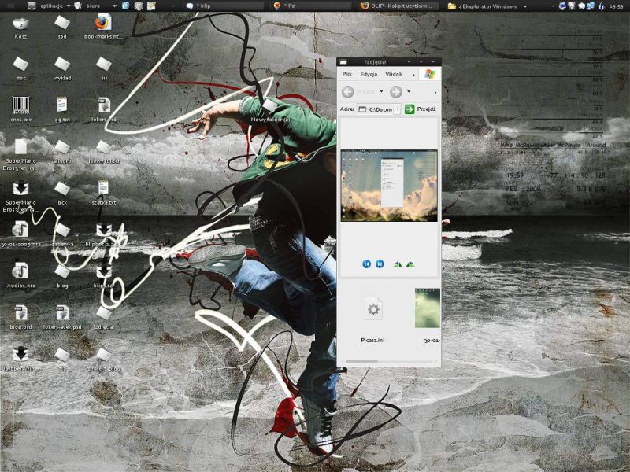Open the aplikacje menu in top panel

click(x=50, y=6)
